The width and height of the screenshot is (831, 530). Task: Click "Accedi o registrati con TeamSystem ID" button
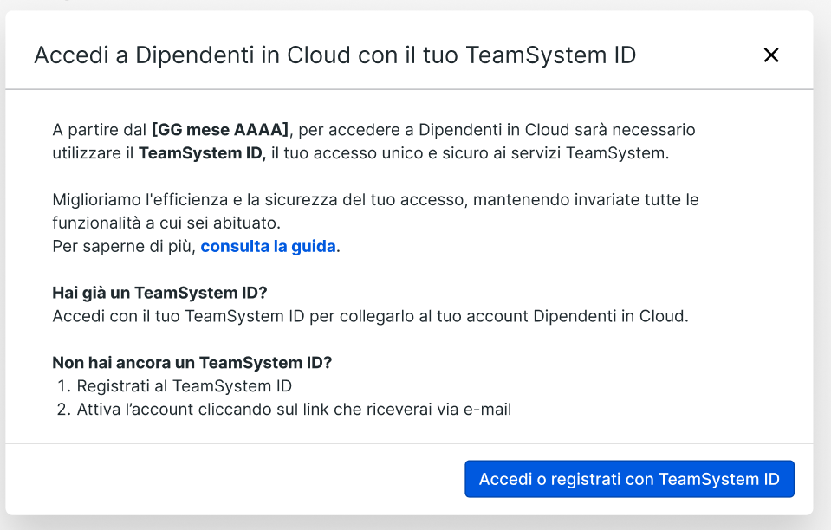click(629, 479)
